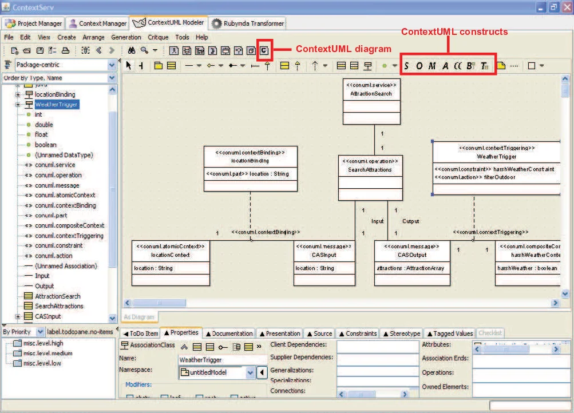Select the Atomic context (A) construct tool
Screen dimensions: 574x413
445,66
